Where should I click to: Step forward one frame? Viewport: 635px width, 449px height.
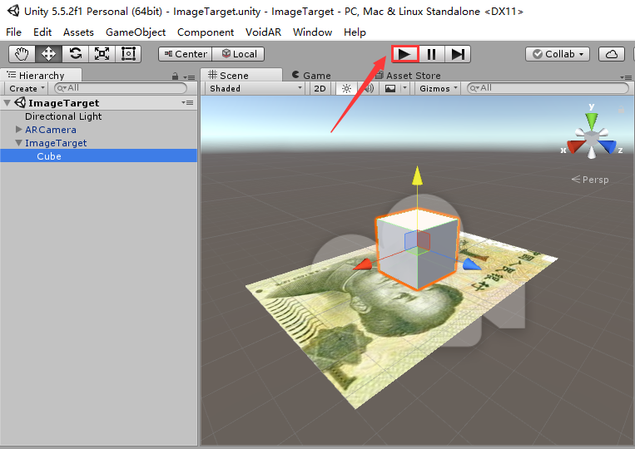(458, 54)
